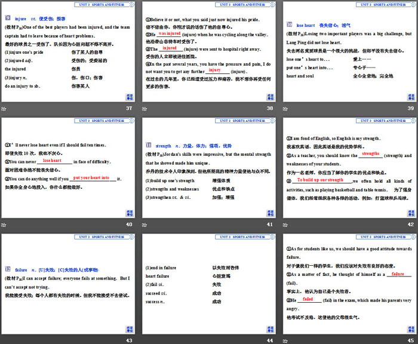Image resolution: width=418 pixels, height=344 pixels.
Task: Click the UNIT 3 banner on slide 44
Action: click(245, 237)
